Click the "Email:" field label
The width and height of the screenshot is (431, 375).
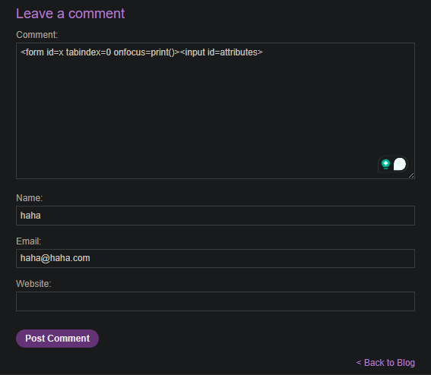(x=28, y=241)
